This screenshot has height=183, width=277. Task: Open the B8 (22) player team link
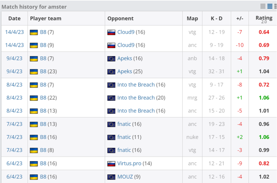43,98
